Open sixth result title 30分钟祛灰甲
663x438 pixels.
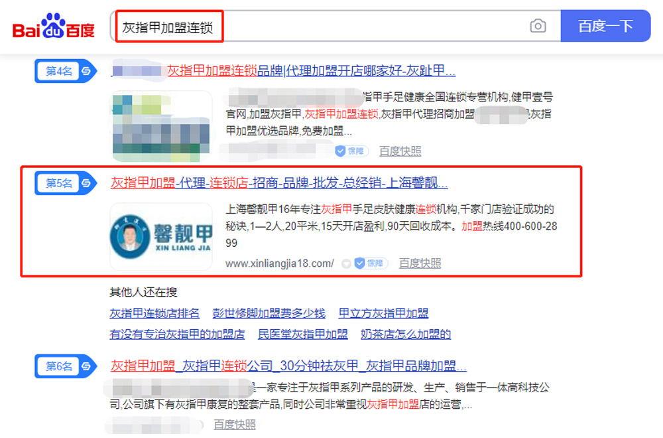tap(289, 366)
